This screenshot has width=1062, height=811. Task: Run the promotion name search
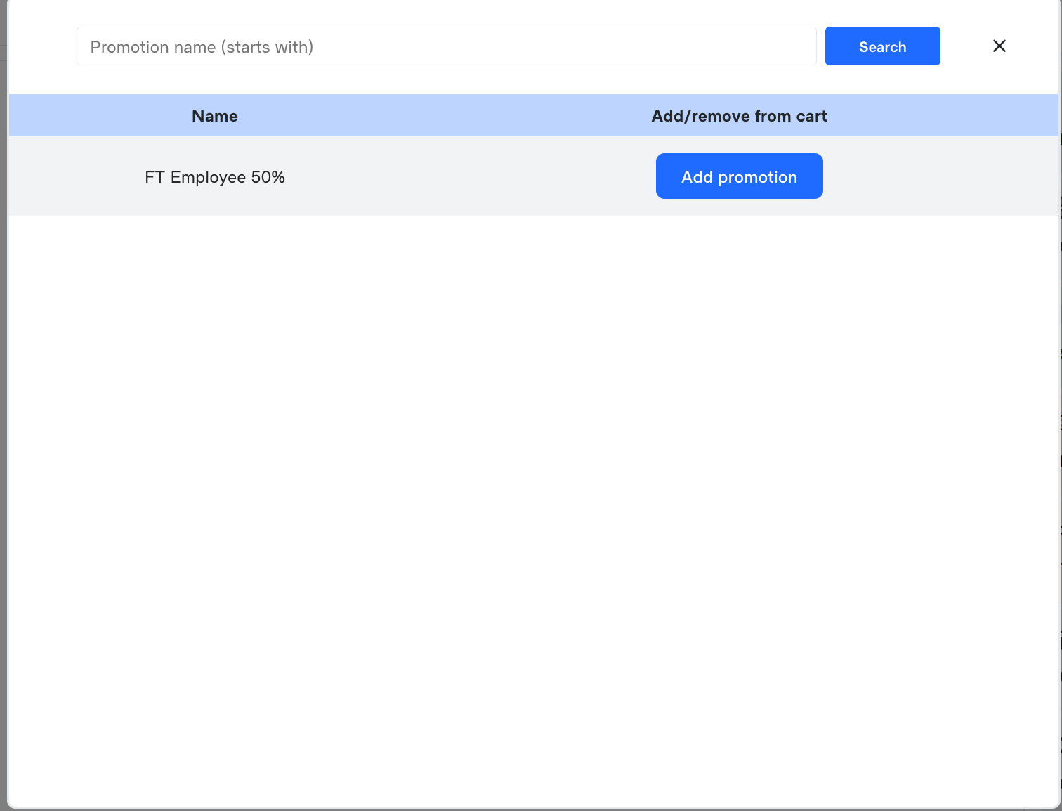coord(882,46)
